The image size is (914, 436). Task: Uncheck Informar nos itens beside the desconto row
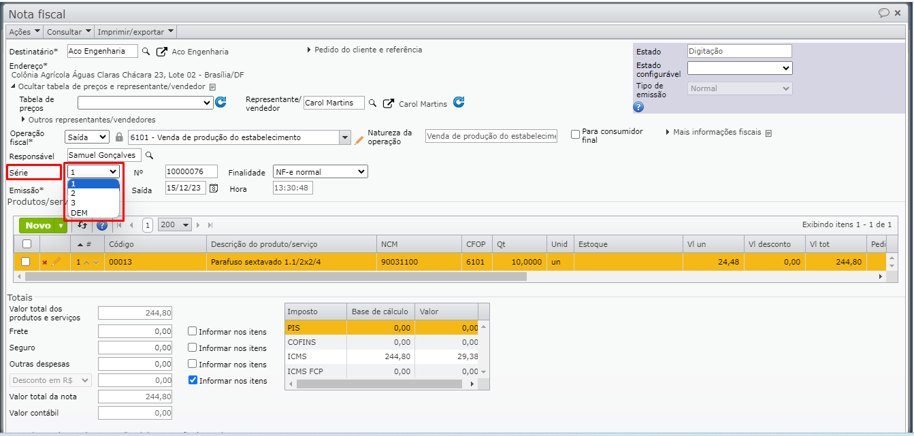click(x=193, y=381)
